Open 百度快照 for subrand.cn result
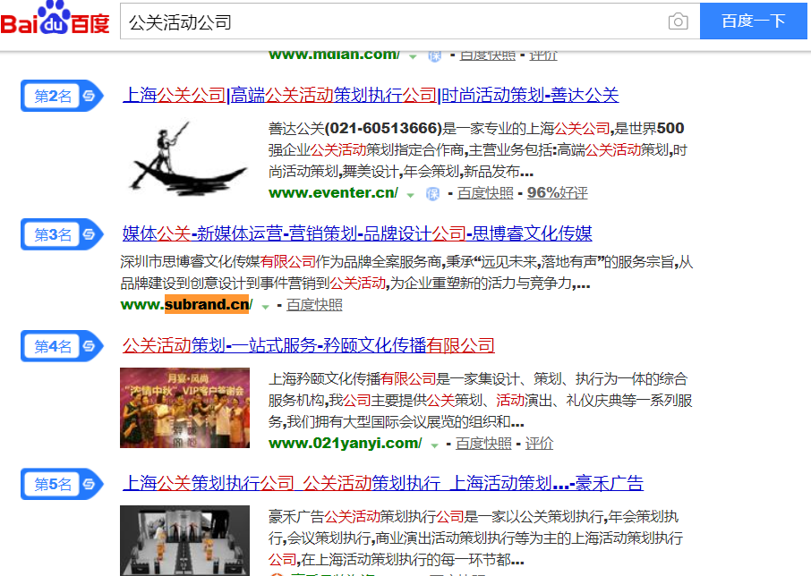Screen dimensions: 811x576 [314, 305]
